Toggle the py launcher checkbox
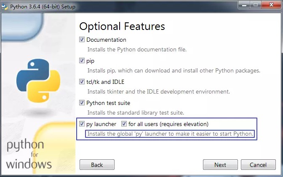283x177 pixels. tap(82, 124)
